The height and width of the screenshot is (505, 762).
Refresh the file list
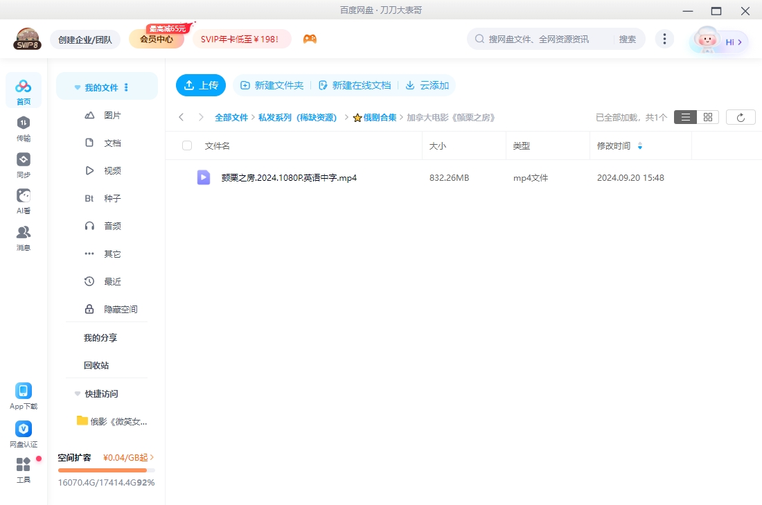[741, 116]
